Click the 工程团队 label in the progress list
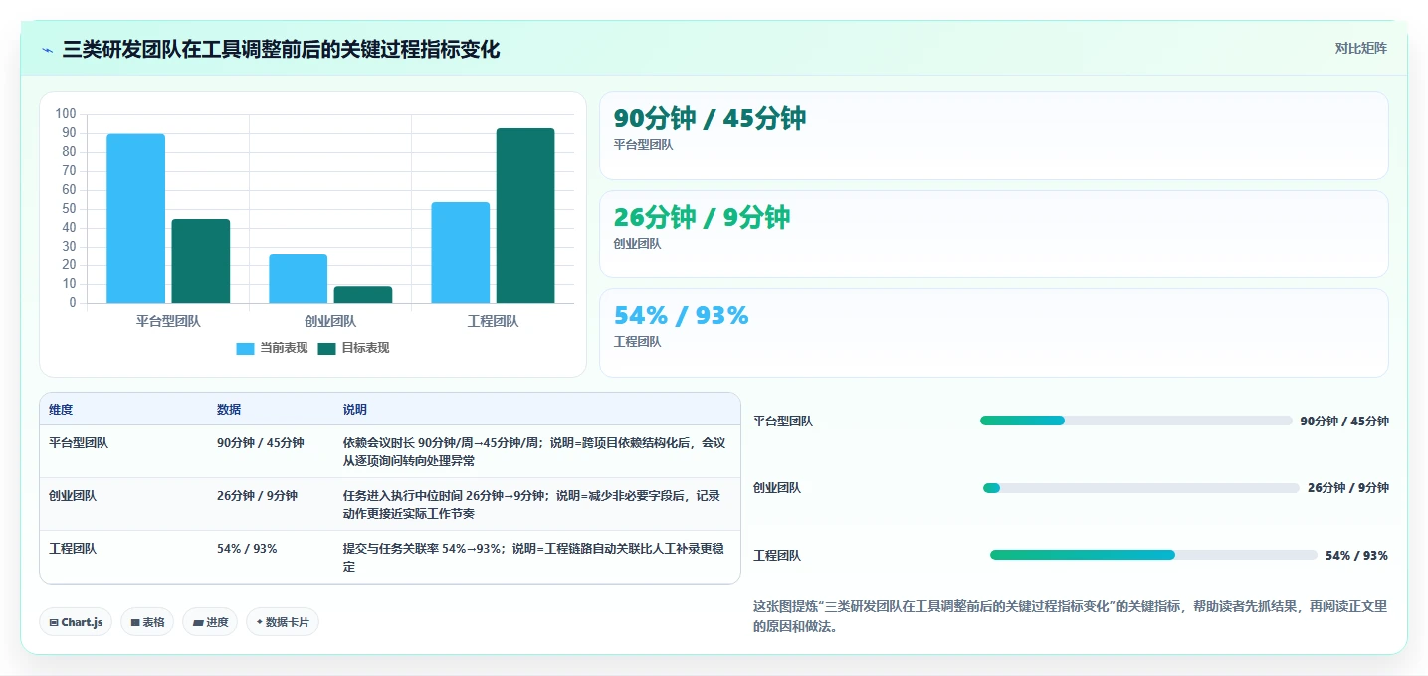1428x676 pixels. pyautogui.click(x=777, y=556)
